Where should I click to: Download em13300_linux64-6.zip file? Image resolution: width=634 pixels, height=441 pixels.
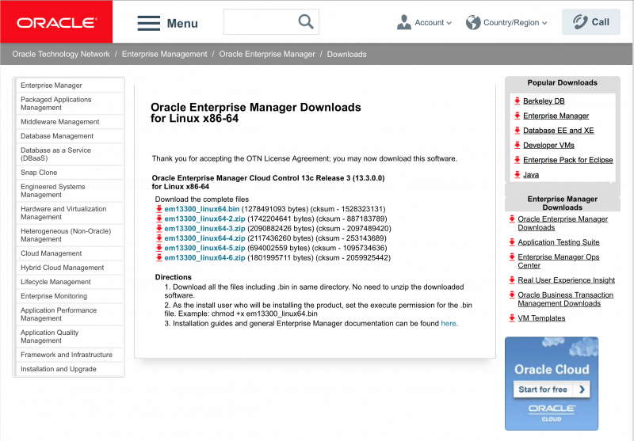point(204,257)
